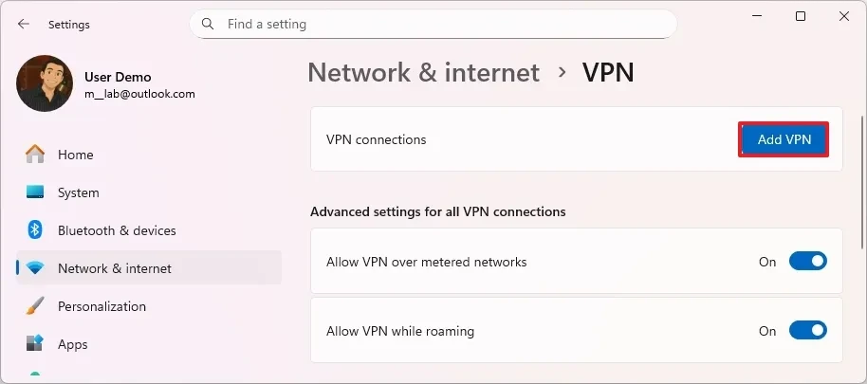Maximize the Settings window
This screenshot has height=384, width=867.
801,16
